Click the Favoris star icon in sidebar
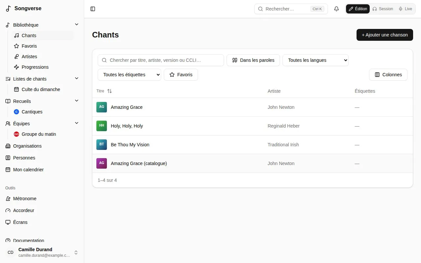This screenshot has width=421, height=263. coord(16,46)
